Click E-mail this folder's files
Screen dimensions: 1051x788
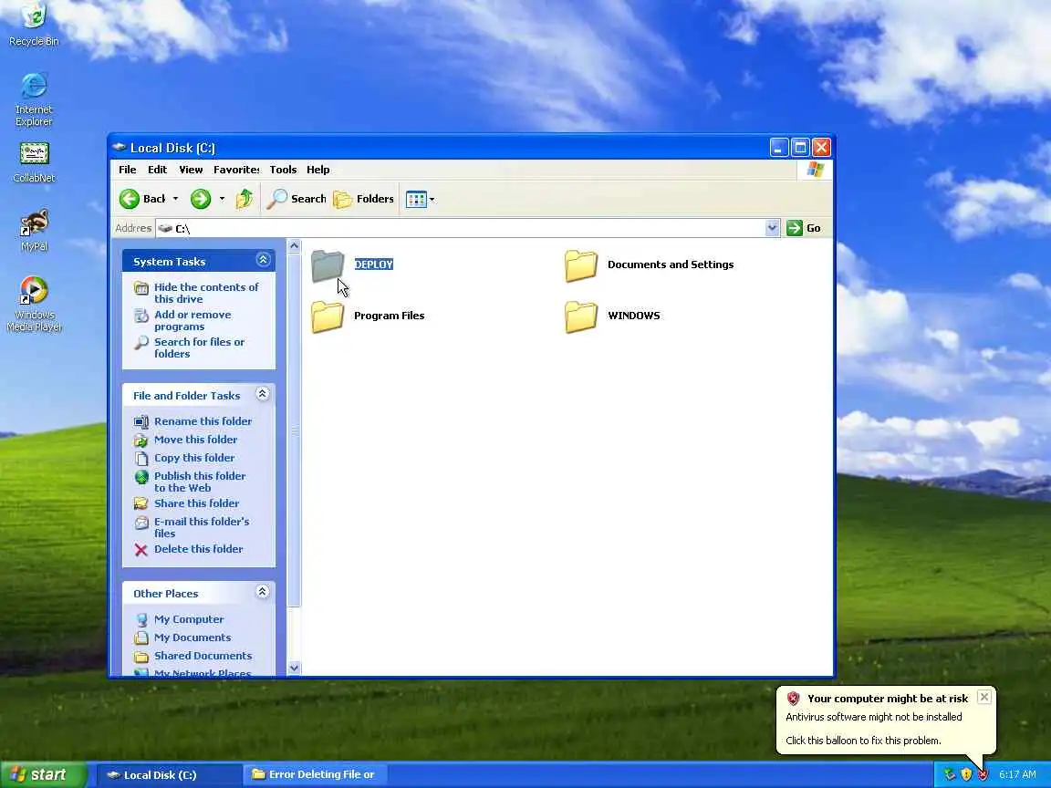point(201,527)
